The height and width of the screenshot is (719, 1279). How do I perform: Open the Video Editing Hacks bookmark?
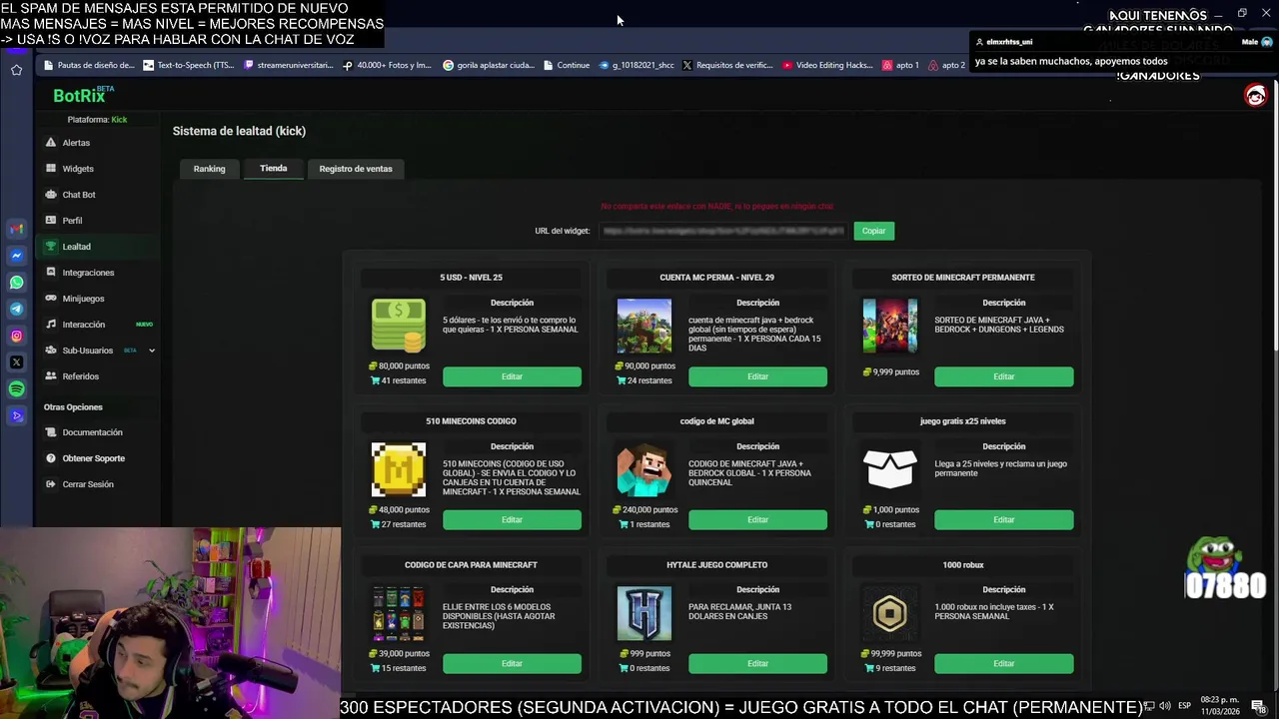point(827,65)
